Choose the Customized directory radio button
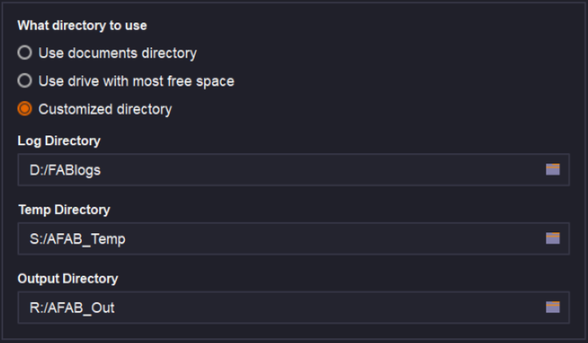 [x=25, y=109]
